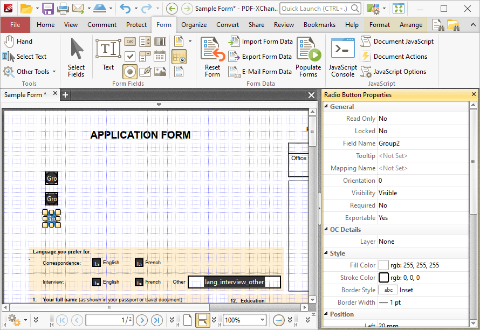Screen dimensions: 480x330
Task: Insert a barcode form field
Action: click(160, 42)
